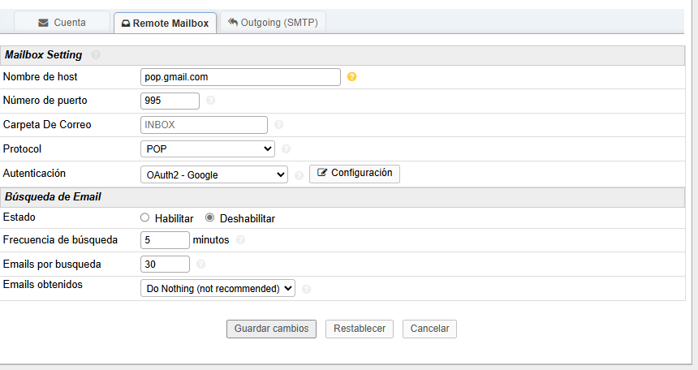Click help icon beside Mailbox Setting header
698x370 pixels.
point(96,55)
